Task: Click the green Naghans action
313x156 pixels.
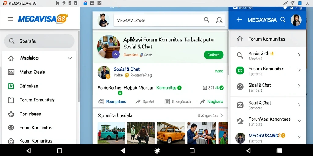Action: (211, 101)
